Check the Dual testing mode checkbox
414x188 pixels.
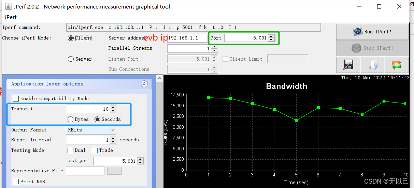70,150
